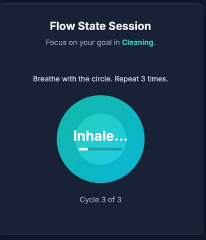This screenshot has height=240, width=206.
Task: Click the word "State" in the title
Action: point(92,26)
